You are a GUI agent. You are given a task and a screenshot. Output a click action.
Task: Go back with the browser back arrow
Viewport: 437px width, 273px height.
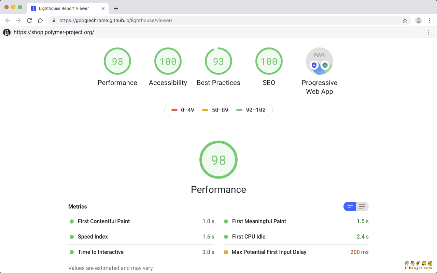(x=8, y=20)
